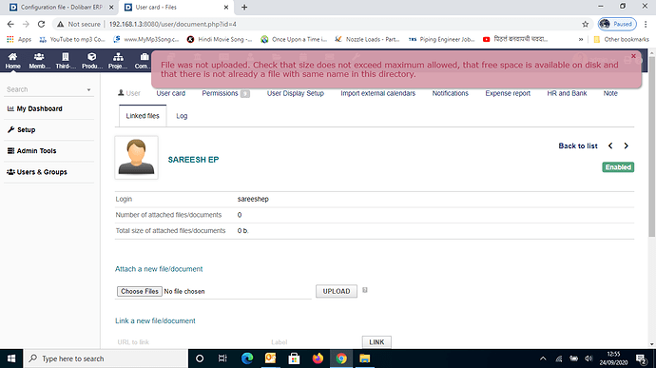The width and height of the screenshot is (656, 368).
Task: Click the SAREESH EP user avatar
Action: point(136,158)
